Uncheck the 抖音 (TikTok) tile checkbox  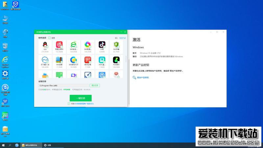coord(104,47)
